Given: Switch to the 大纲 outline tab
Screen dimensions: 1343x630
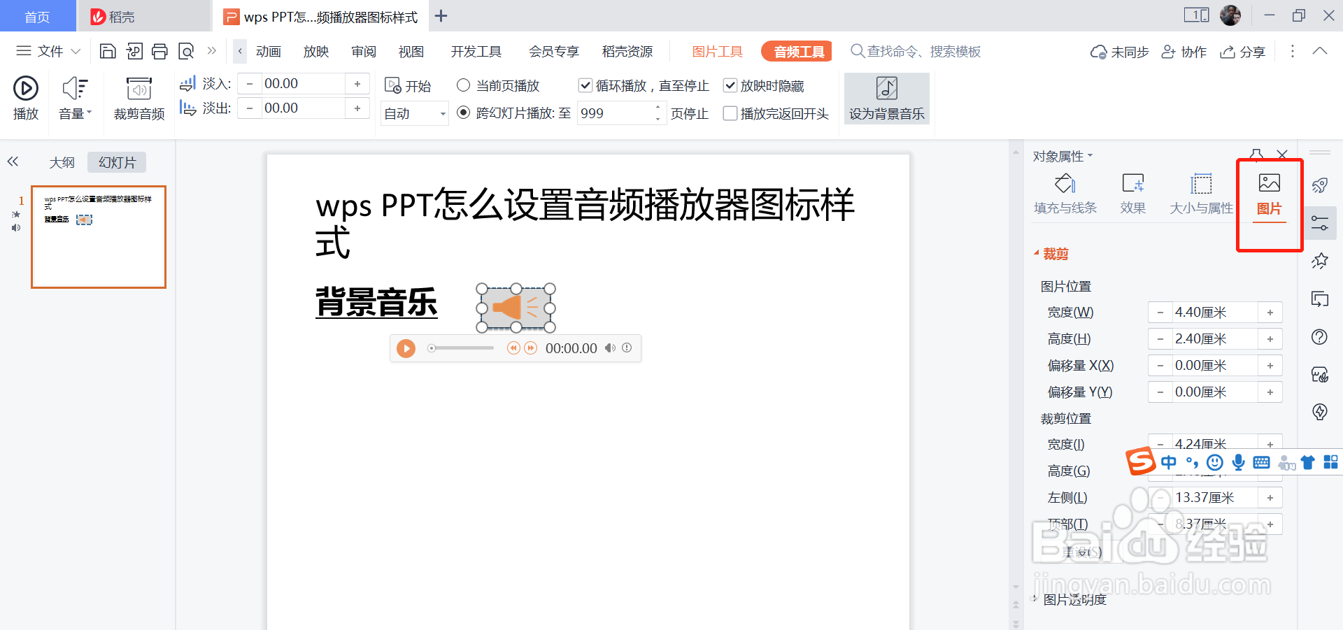Looking at the screenshot, I should tap(62, 162).
